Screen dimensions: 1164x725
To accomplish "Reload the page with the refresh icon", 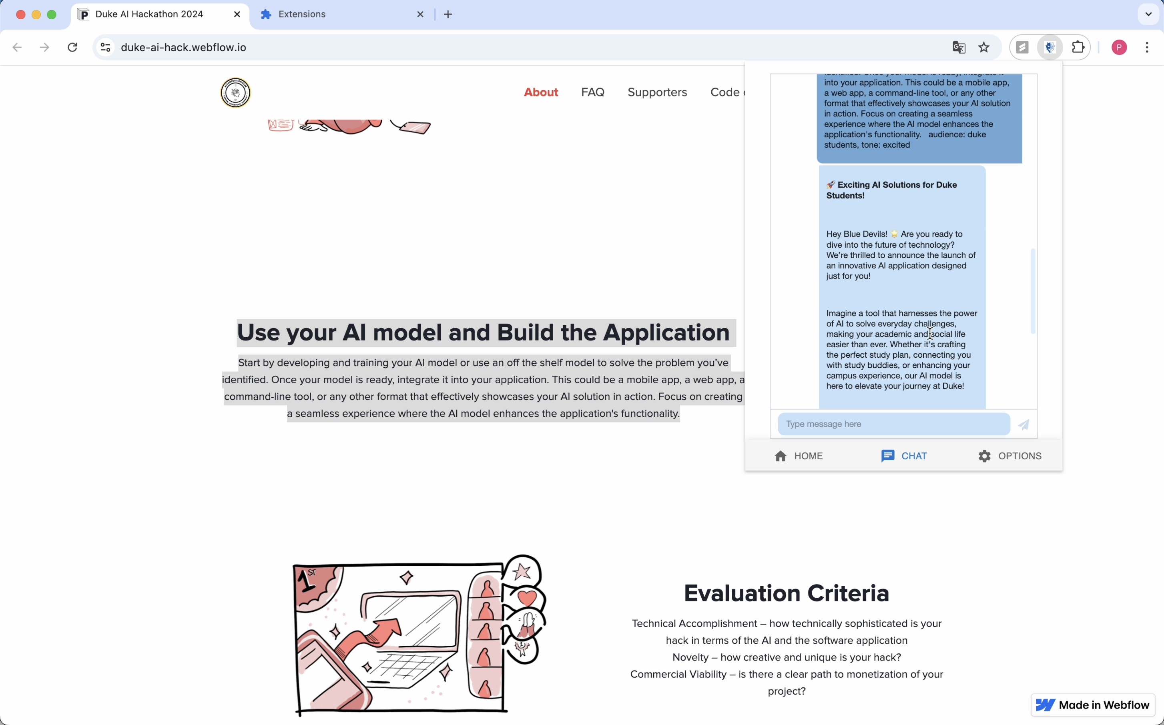I will click(x=72, y=47).
